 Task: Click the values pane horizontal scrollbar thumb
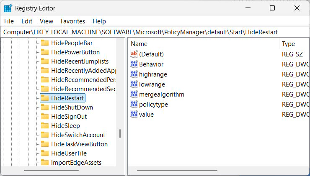pyautogui.click(x=177, y=170)
